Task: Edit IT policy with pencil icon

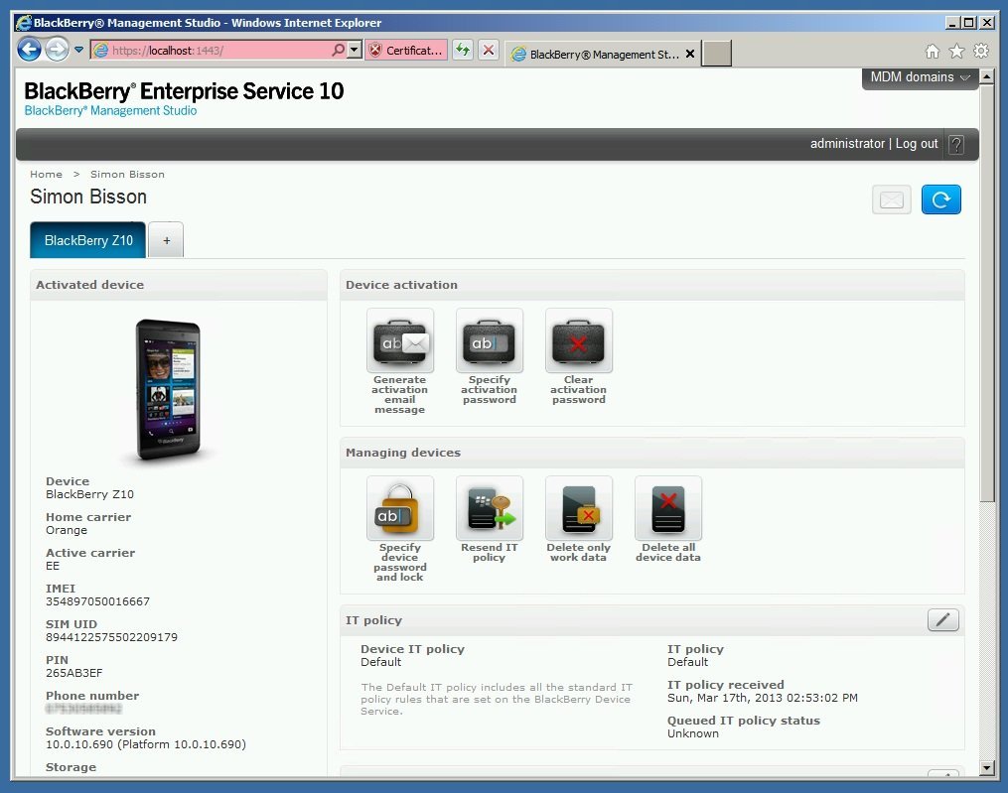Action: [x=943, y=620]
